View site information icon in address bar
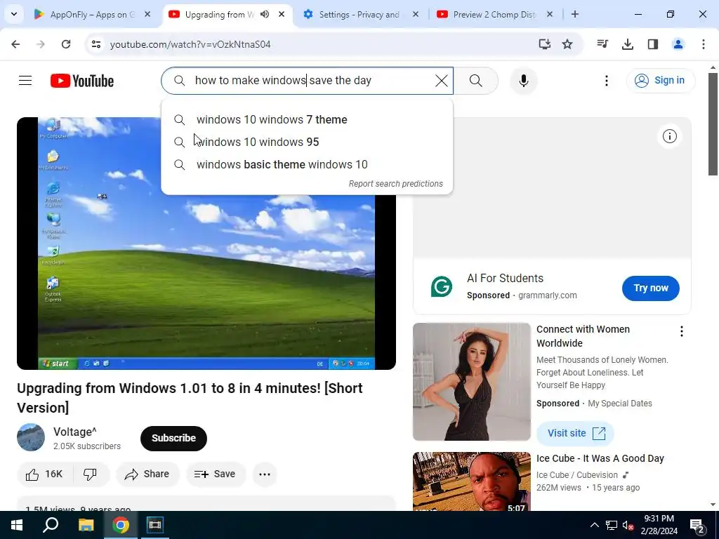Screen dimensions: 719x539 [96, 44]
